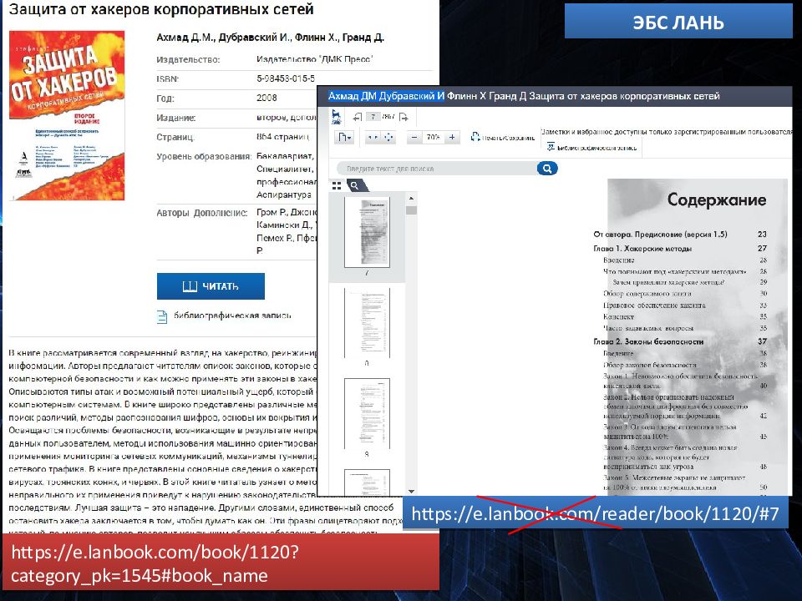
Task: Click the blue ЧИТАТЬ button
Action: coord(211,286)
